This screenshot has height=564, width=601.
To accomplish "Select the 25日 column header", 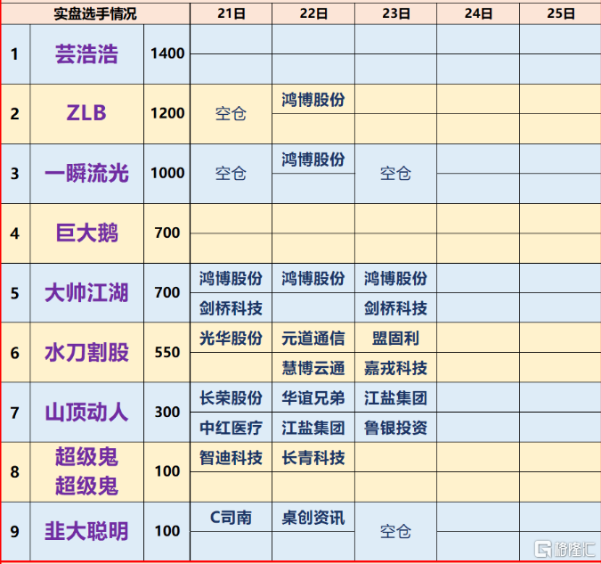I will [x=560, y=12].
